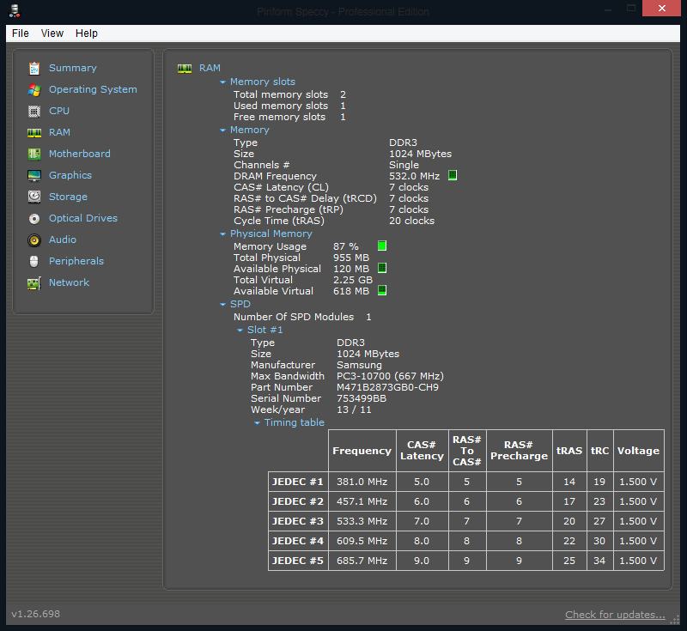Select the Graphics sidebar label
687x631 pixels.
click(x=70, y=176)
